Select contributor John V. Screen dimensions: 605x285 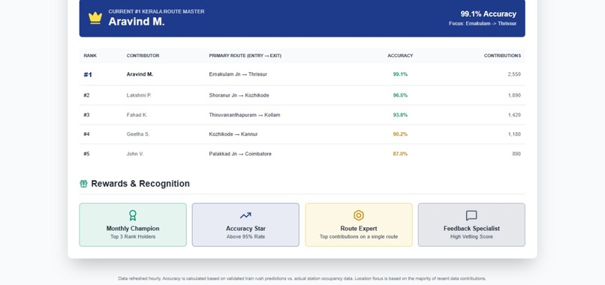[x=135, y=154]
